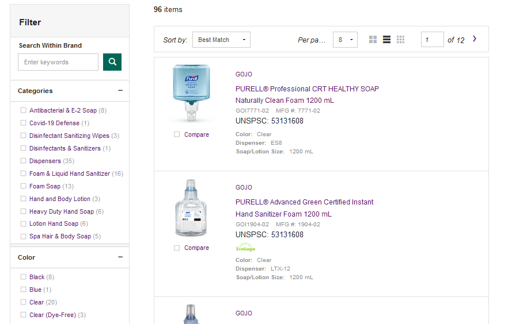The width and height of the screenshot is (512, 324).
Task: Check Disinfectants & Sanitizers category
Action: coord(23,148)
